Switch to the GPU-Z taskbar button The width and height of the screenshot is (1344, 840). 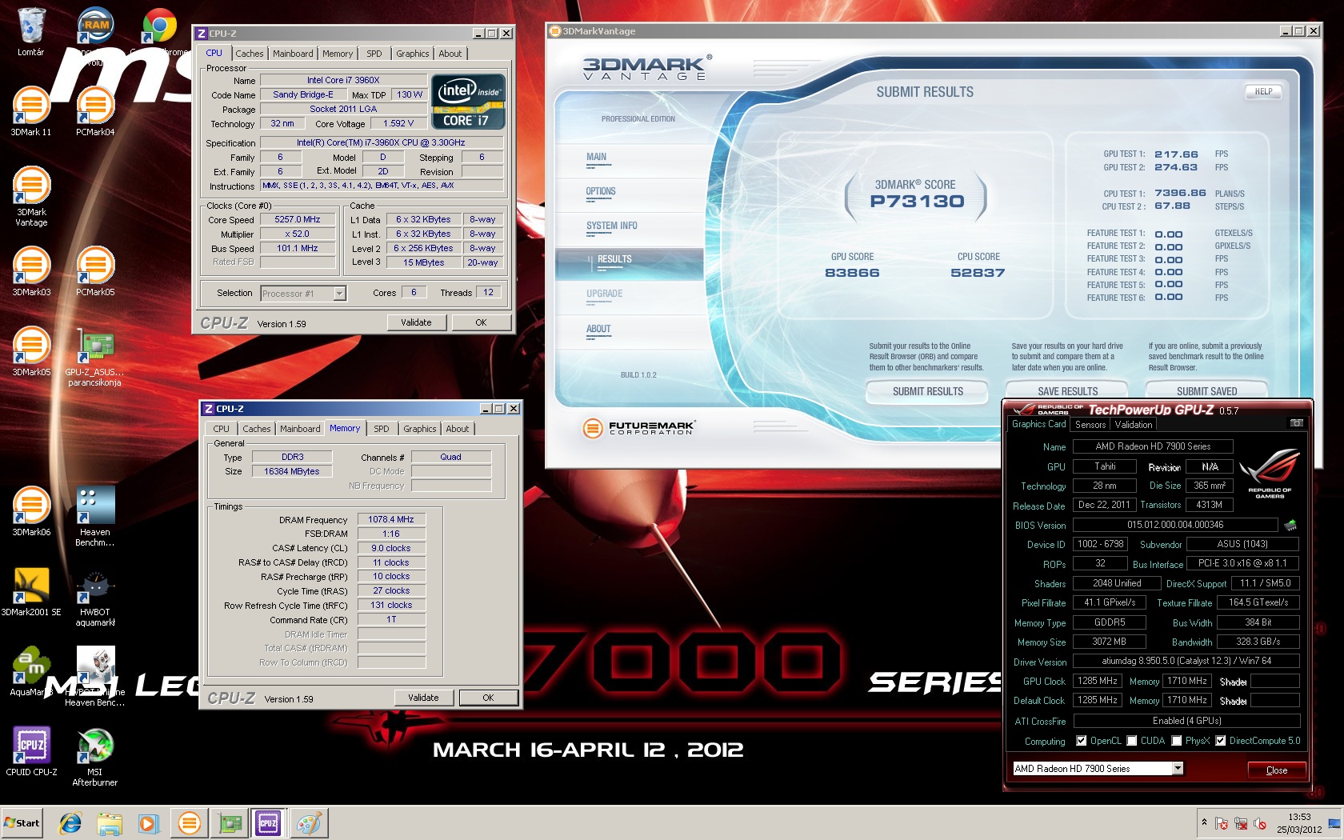[x=230, y=823]
